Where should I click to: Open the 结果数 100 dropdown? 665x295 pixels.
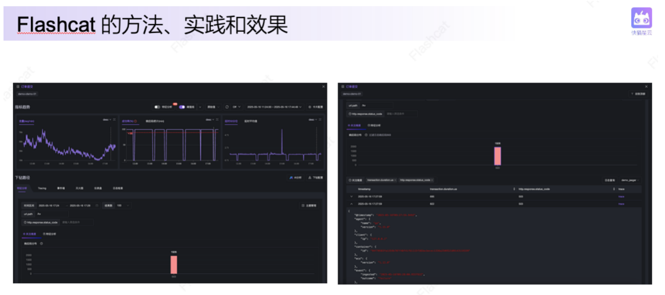(123, 205)
